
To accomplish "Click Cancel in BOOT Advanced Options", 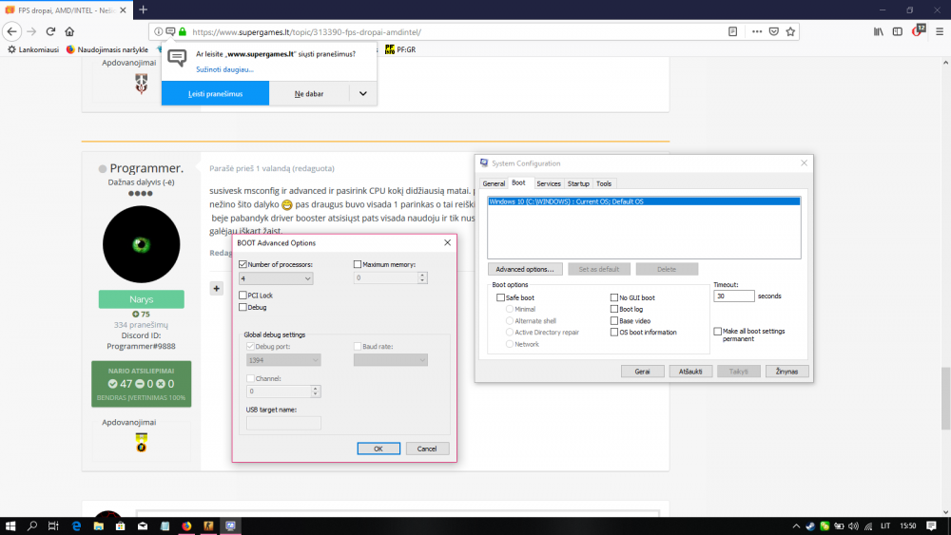I will (427, 449).
